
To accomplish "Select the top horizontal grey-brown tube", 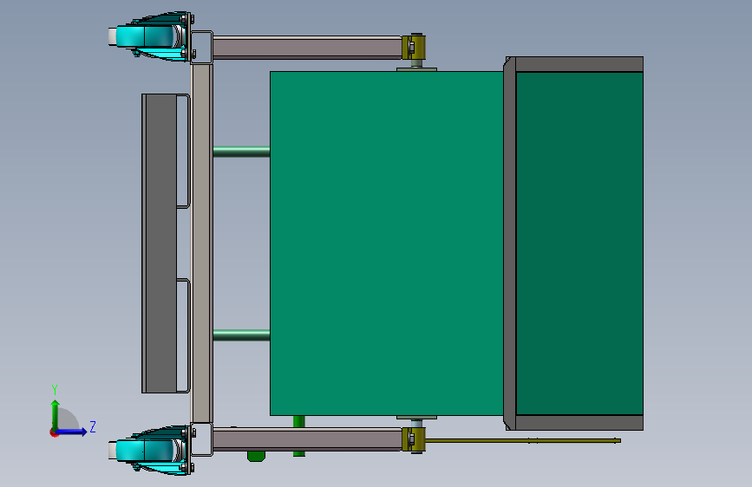I will 307,48.
